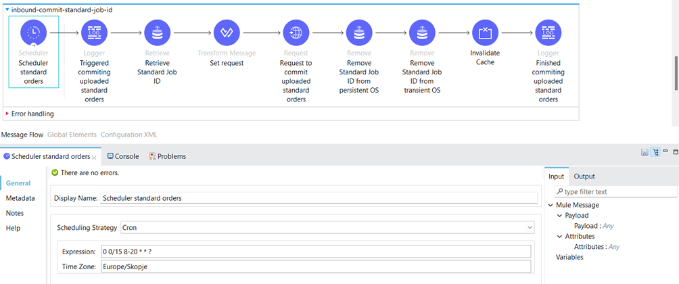Click the Cron Expression input field
Screen dimensions: 679x284
tap(316, 251)
